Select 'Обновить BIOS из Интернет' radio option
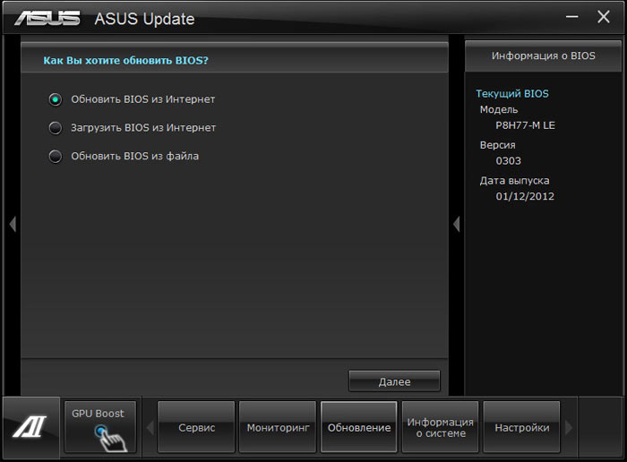This screenshot has width=627, height=462. coord(56,99)
